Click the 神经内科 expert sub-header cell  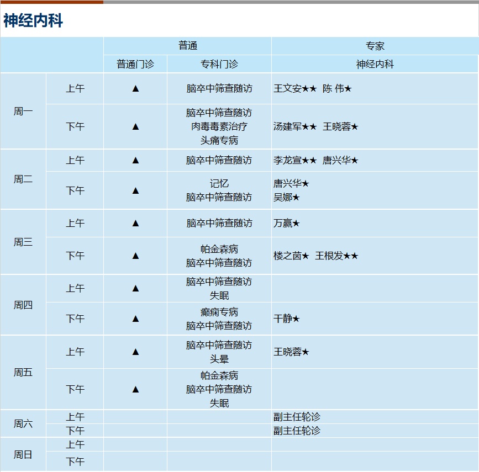(375, 64)
